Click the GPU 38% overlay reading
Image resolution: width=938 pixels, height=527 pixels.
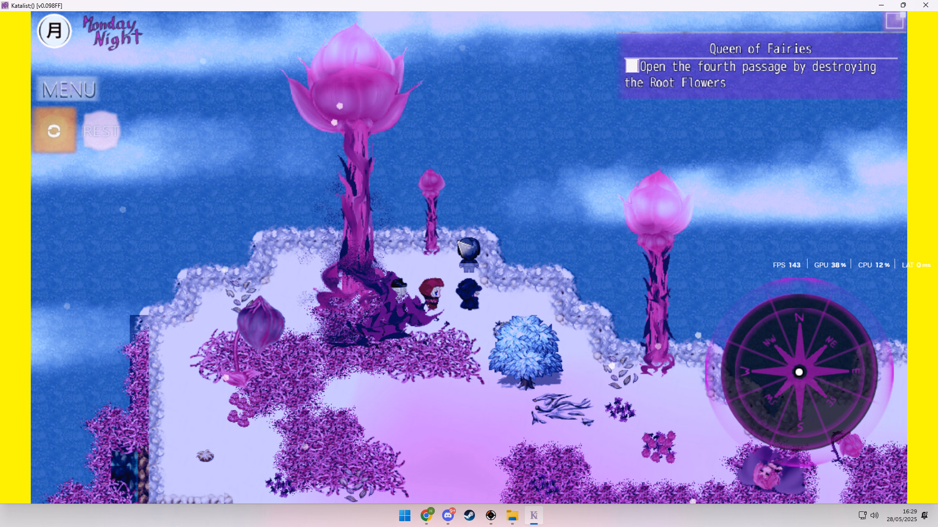coord(830,265)
